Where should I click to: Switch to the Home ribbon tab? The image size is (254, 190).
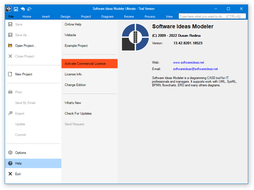coord(27,17)
